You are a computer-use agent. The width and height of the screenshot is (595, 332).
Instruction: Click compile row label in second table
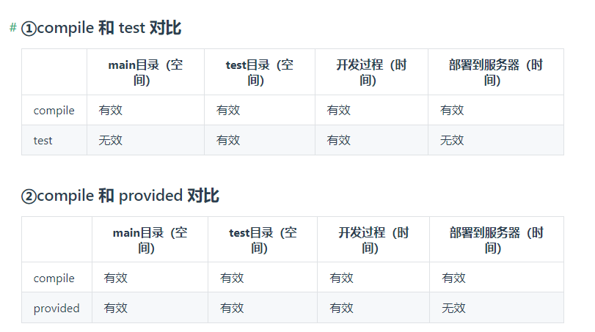click(54, 278)
